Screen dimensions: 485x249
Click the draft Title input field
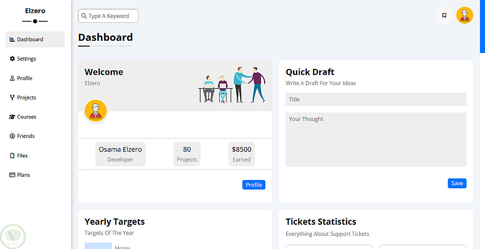point(376,100)
